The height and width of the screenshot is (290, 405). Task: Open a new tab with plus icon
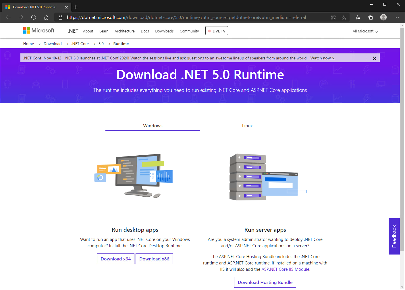coord(76,7)
